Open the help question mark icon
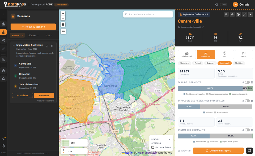 (x=3, y=146)
